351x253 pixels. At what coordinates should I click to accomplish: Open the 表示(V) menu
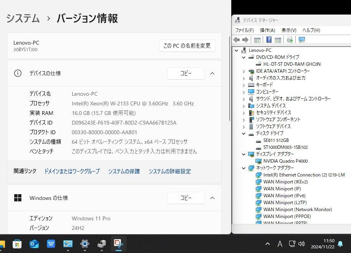coord(288,30)
